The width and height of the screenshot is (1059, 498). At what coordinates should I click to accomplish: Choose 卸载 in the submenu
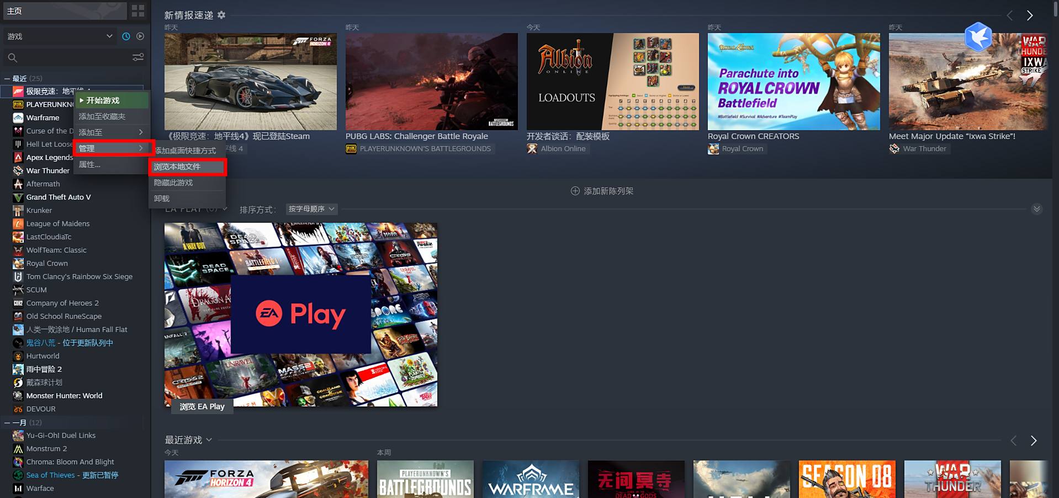click(x=188, y=199)
